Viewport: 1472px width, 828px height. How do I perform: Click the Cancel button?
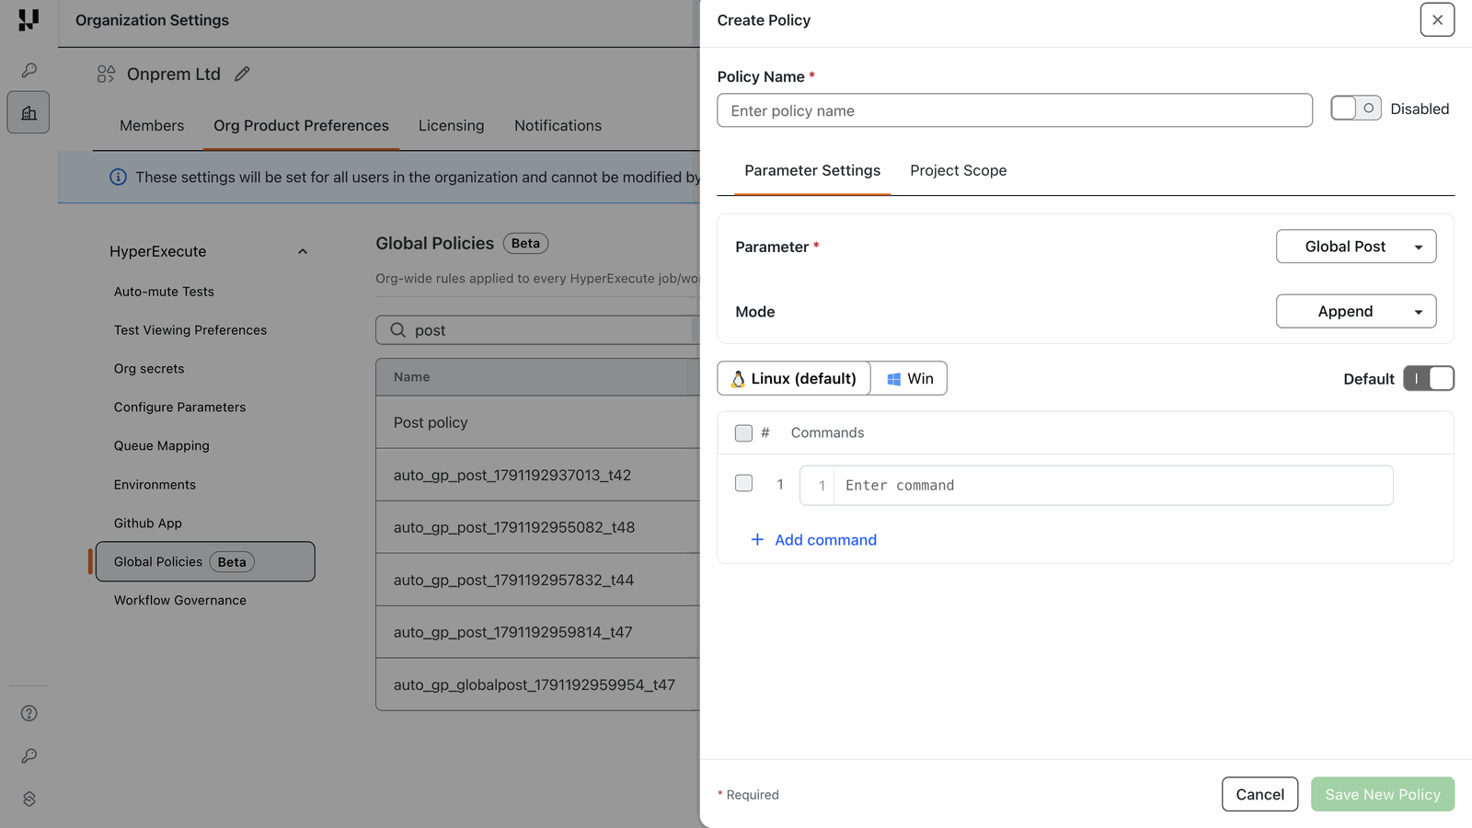coord(1259,794)
